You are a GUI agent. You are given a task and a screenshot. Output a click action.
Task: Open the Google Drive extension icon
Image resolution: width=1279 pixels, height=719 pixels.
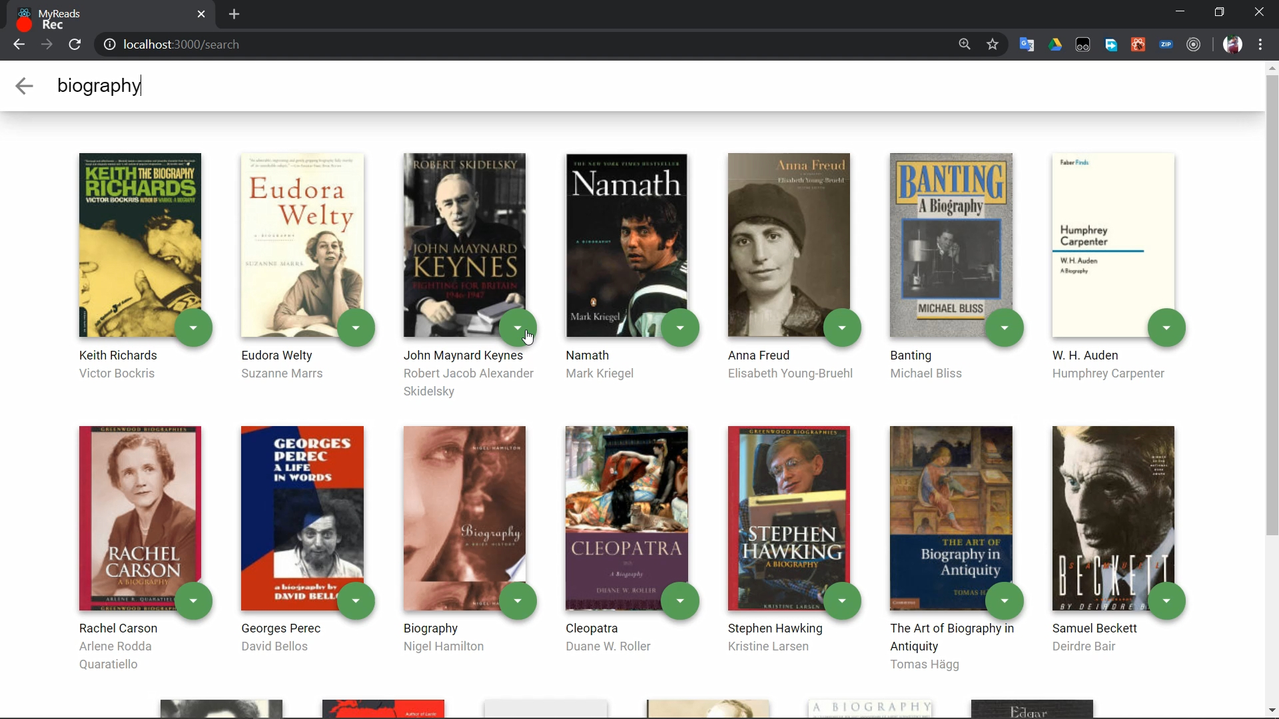pos(1055,45)
